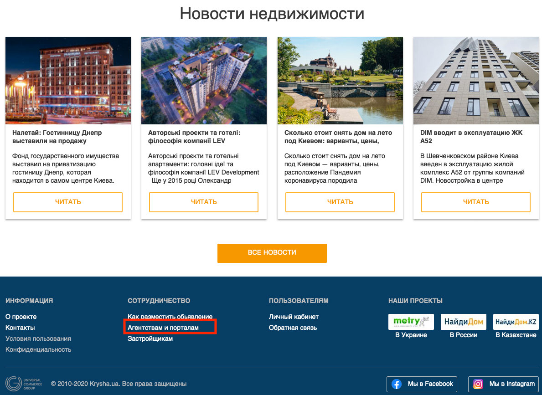This screenshot has height=395, width=542.
Task: Click ЧИТАТЬ under the summer house rental article
Action: (x=340, y=202)
